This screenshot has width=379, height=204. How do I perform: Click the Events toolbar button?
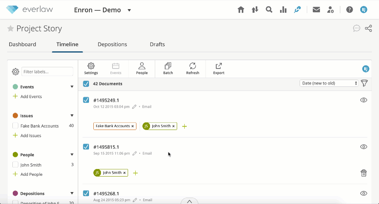(116, 69)
